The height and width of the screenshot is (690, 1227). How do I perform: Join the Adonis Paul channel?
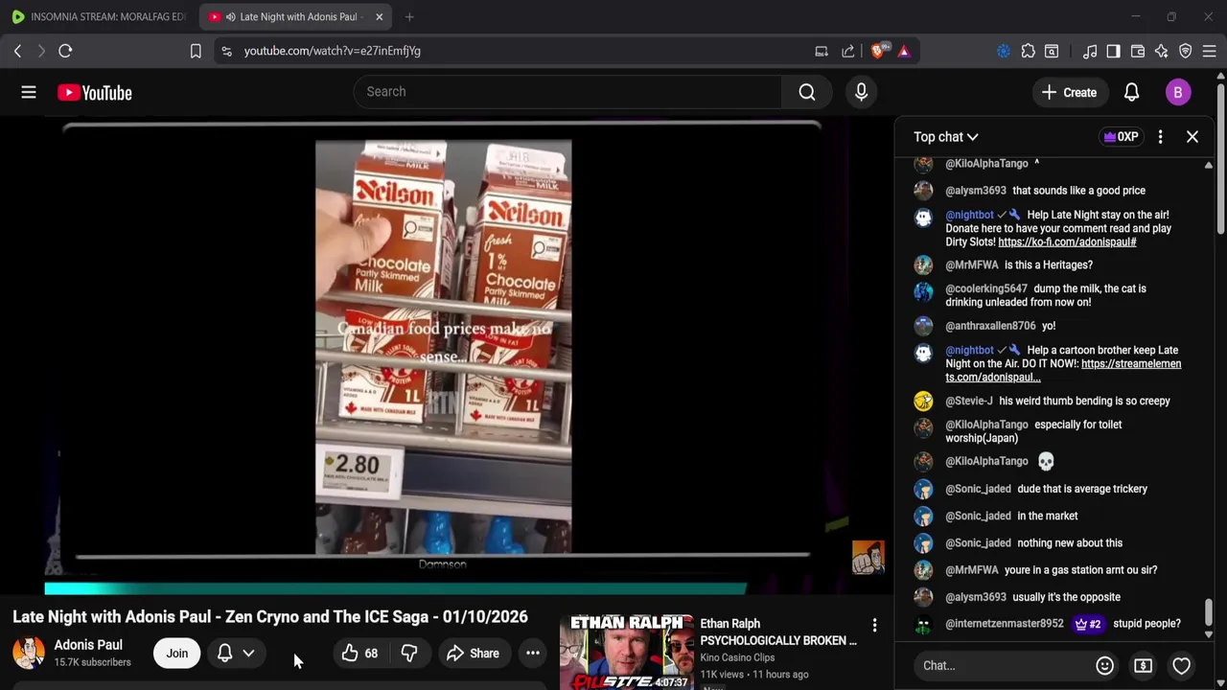point(176,654)
